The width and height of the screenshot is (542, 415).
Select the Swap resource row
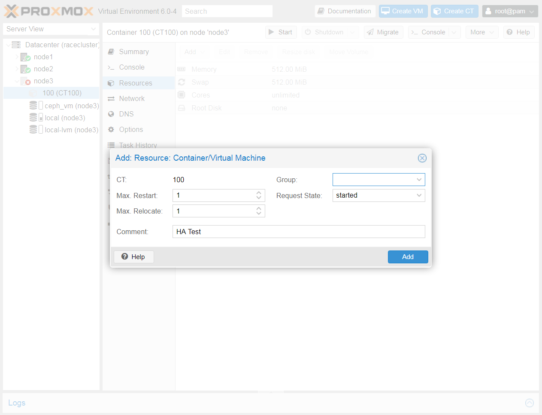[x=357, y=82]
